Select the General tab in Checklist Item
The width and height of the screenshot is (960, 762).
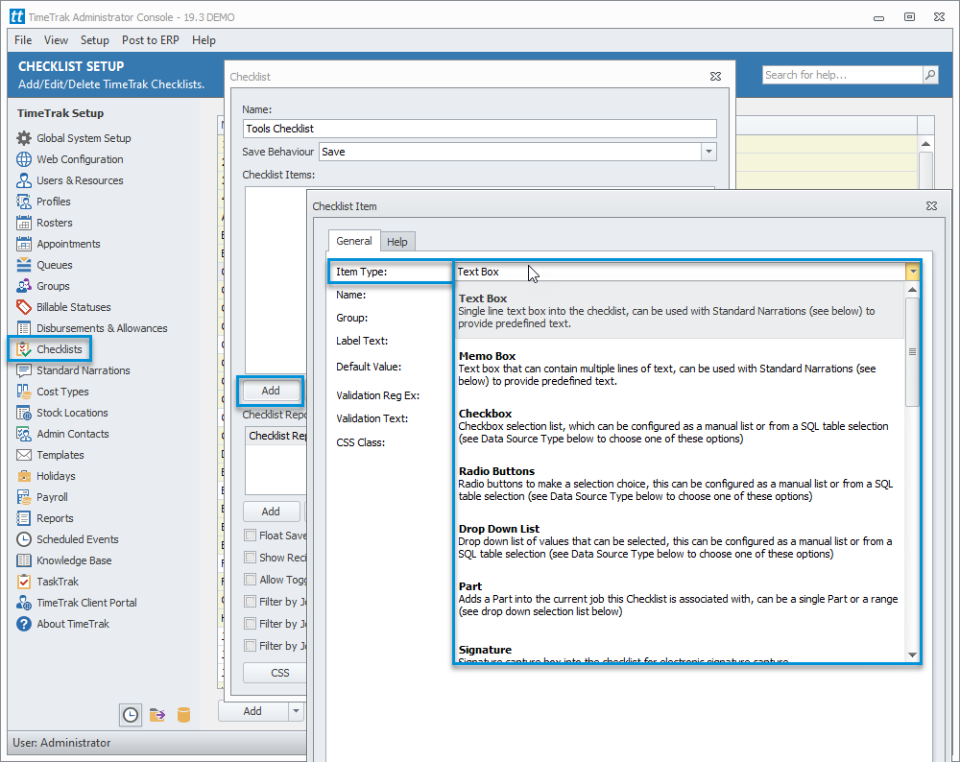(x=354, y=241)
